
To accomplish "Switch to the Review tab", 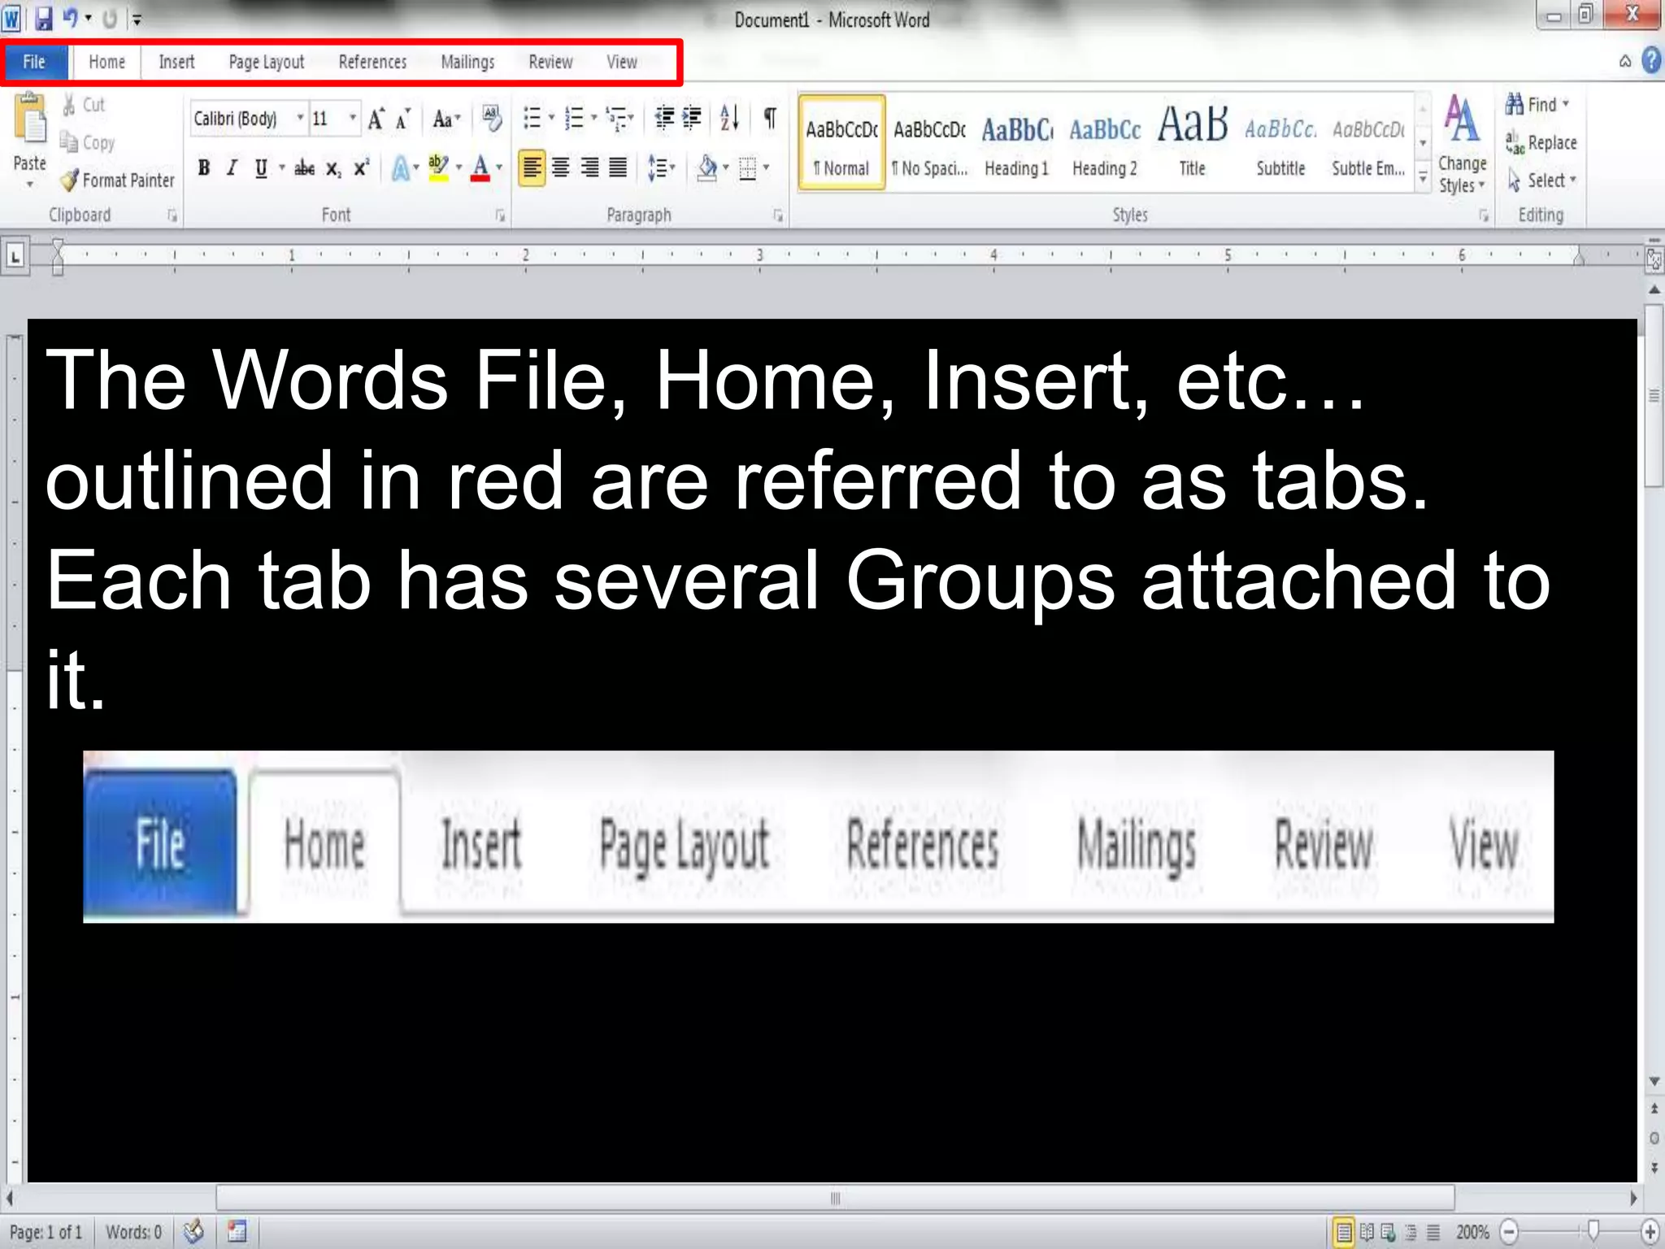I will coord(550,62).
